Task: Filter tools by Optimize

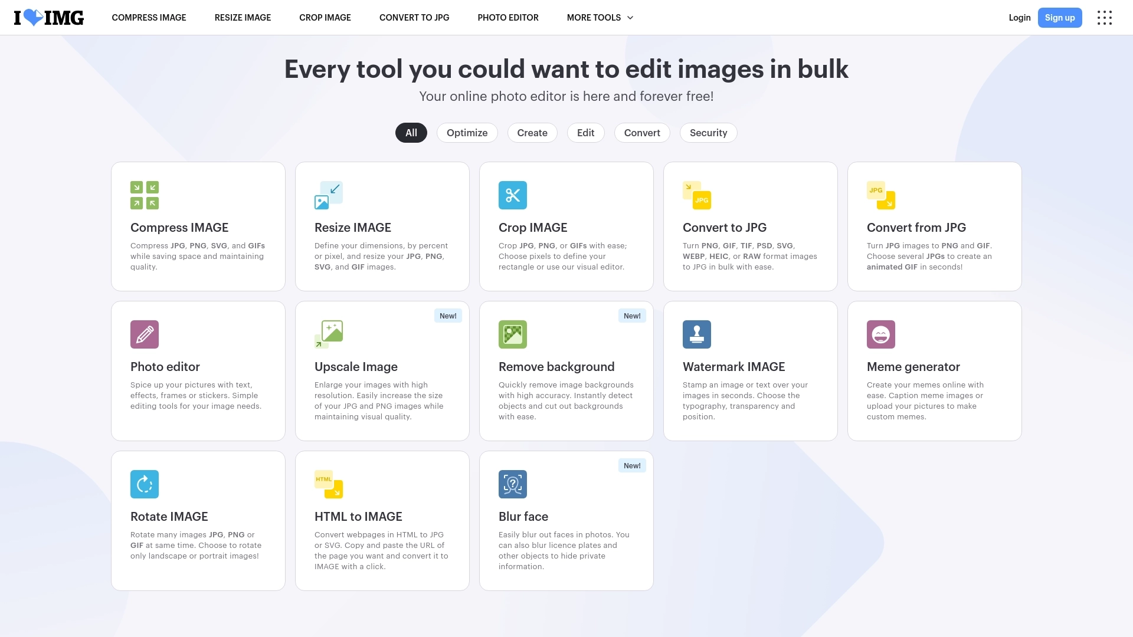Action: pyautogui.click(x=467, y=133)
